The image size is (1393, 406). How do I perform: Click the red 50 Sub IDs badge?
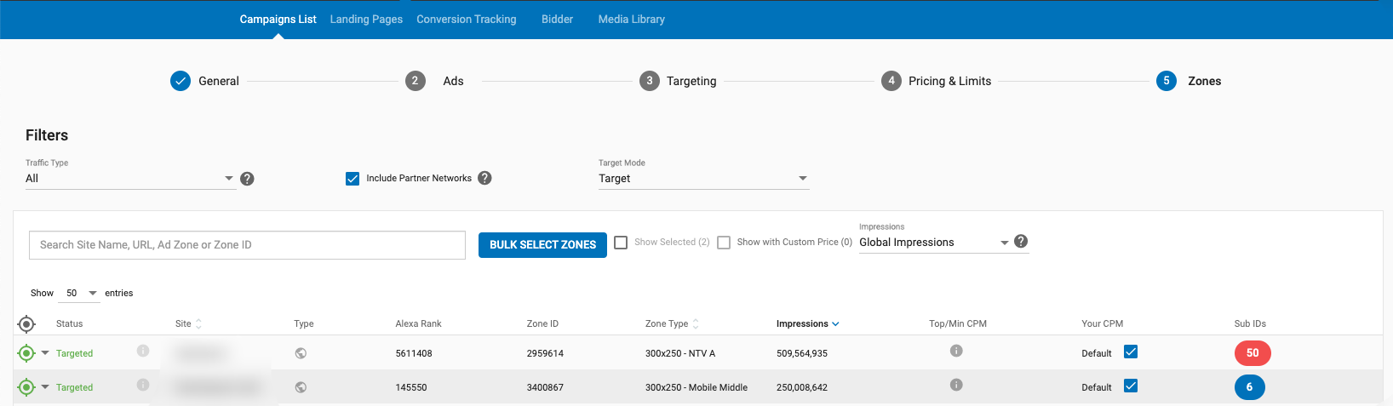(x=1252, y=353)
